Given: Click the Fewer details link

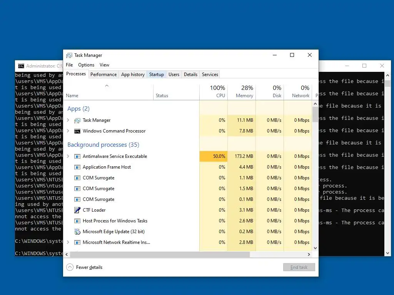Looking at the screenshot, I should point(89,267).
